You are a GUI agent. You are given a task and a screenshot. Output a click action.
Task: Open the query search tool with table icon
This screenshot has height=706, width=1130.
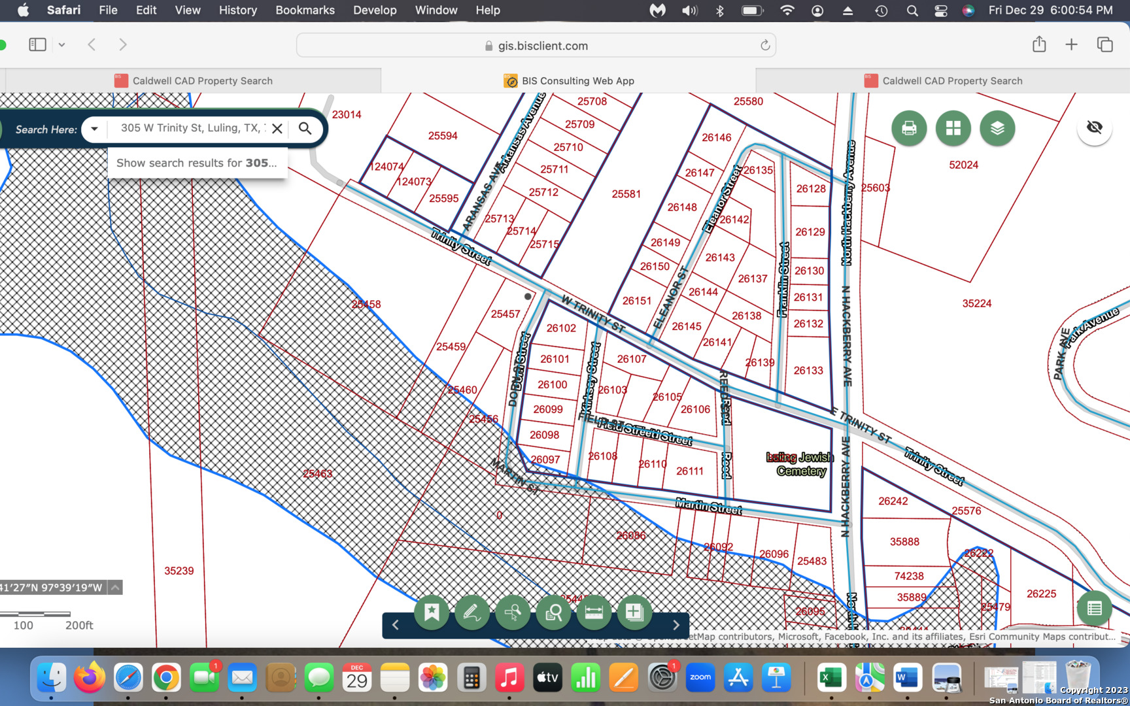pyautogui.click(x=553, y=613)
